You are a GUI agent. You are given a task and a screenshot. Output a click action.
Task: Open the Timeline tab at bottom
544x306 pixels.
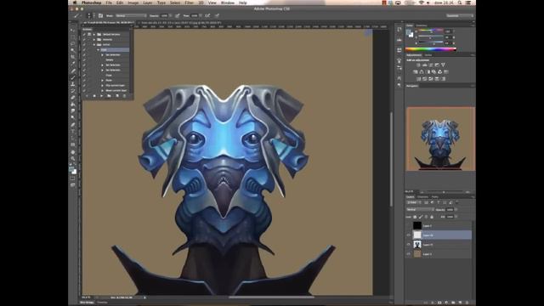pos(102,303)
